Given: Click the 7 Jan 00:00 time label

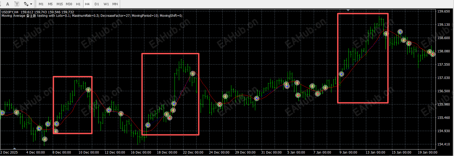Looking at the screenshot, I should (322, 152).
